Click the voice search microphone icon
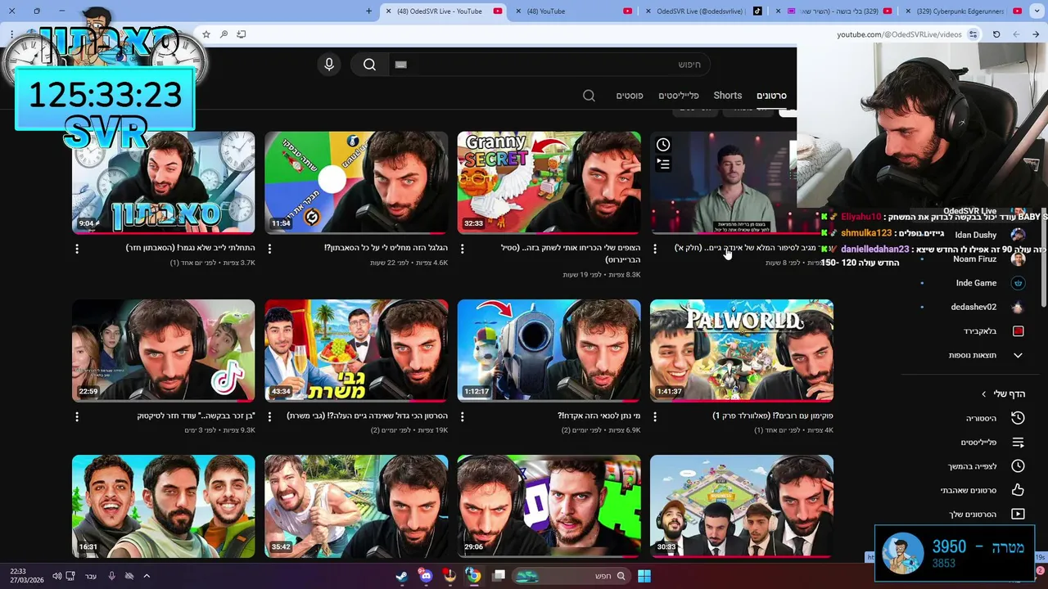1048x589 pixels. click(x=329, y=65)
